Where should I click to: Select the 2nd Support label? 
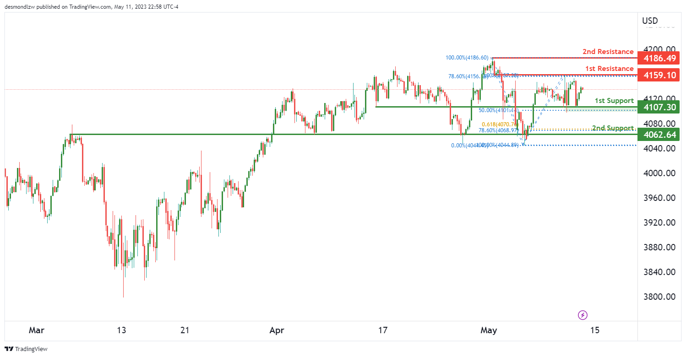click(x=613, y=128)
